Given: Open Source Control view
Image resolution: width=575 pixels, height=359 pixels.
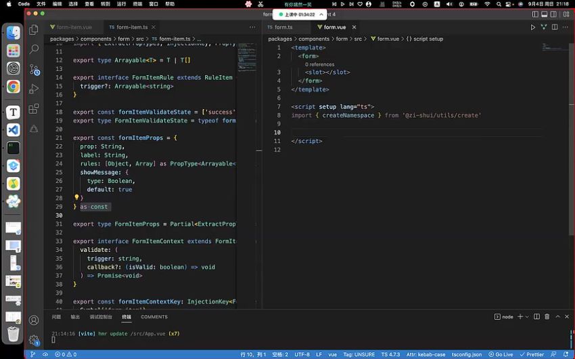Looking at the screenshot, I should tap(34, 69).
